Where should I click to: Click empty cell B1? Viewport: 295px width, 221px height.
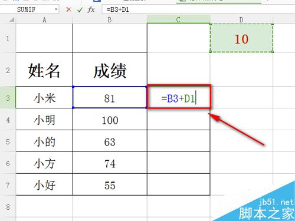pyautogui.click(x=110, y=38)
